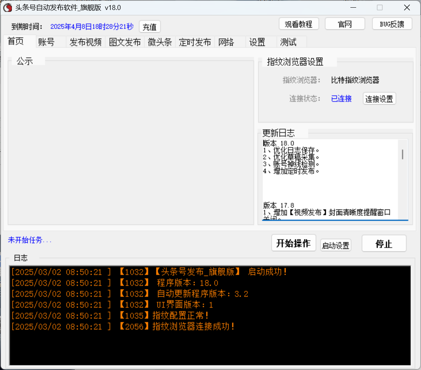Open the 发布视频 tab
This screenshot has width=421, height=370.
[86, 42]
